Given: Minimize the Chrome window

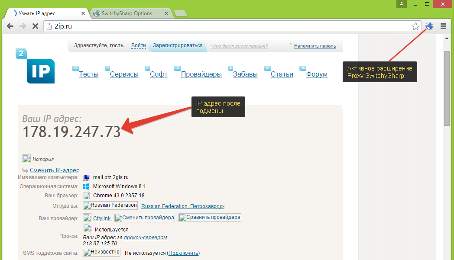Looking at the screenshot, I should pos(415,4).
